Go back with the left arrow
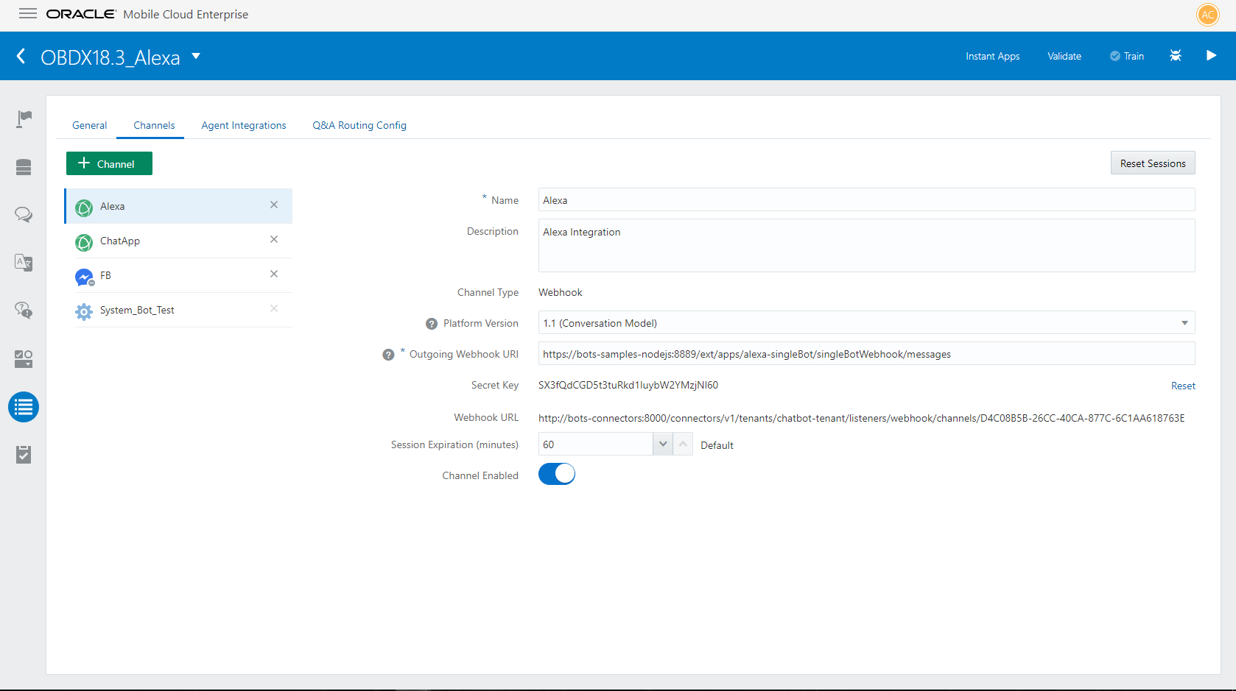Image resolution: width=1236 pixels, height=691 pixels. coord(21,56)
